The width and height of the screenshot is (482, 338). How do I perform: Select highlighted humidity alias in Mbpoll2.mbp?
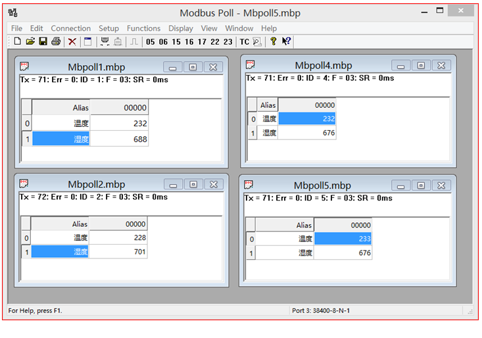(x=60, y=252)
